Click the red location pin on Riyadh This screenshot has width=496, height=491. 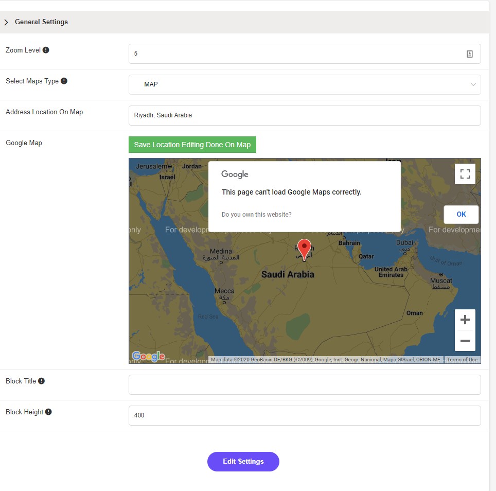click(304, 249)
